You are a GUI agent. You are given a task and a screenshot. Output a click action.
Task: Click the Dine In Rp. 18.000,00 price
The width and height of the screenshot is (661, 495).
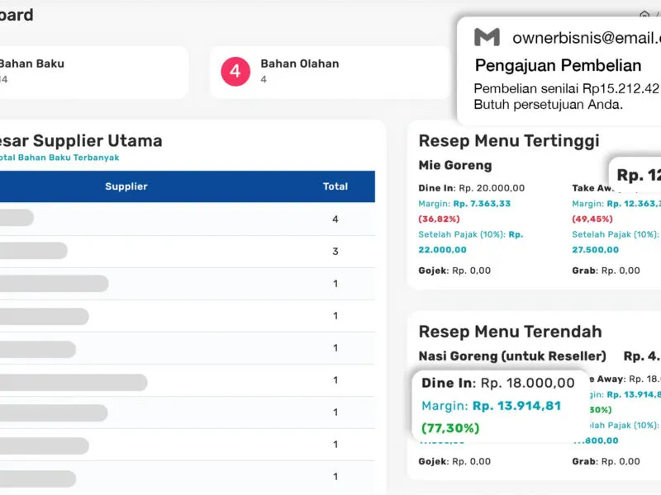coord(497,383)
